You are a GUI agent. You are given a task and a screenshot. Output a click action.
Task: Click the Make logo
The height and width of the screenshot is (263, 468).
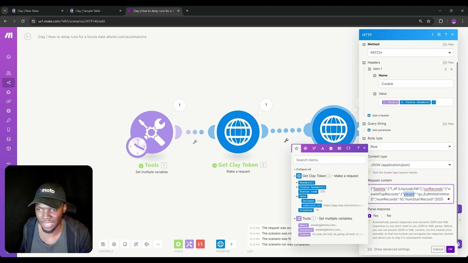8,35
